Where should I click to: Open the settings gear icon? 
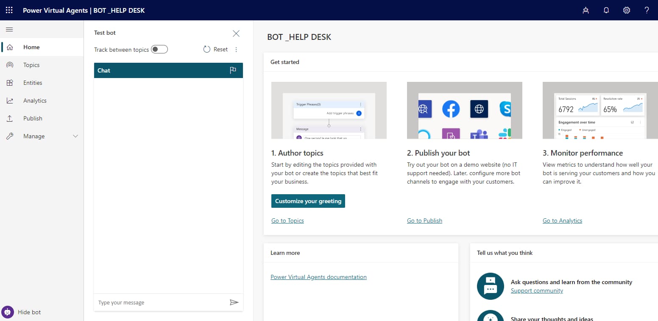point(627,10)
